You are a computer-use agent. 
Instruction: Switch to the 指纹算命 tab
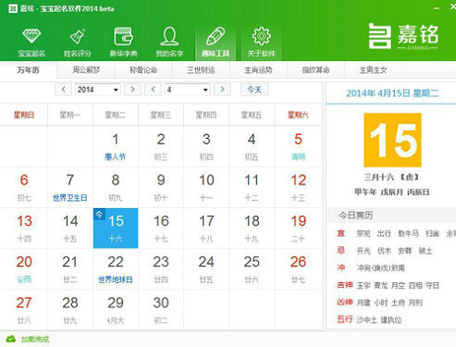pyautogui.click(x=315, y=70)
